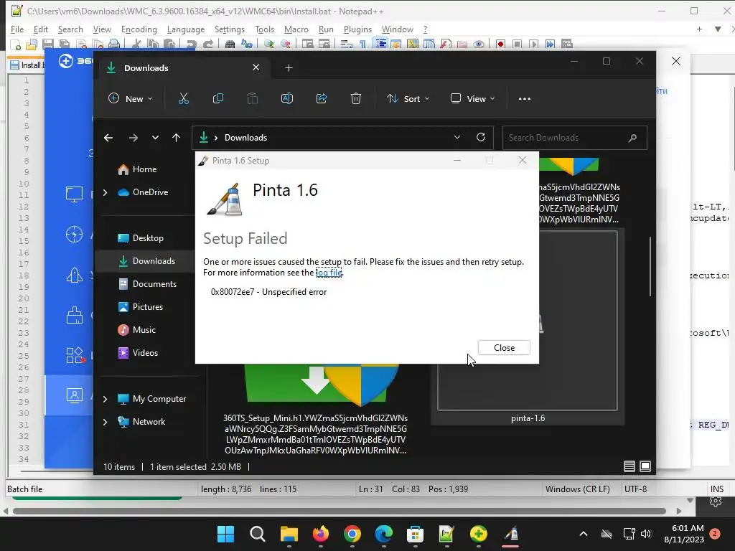The image size is (735, 551).
Task: Open the Sort dropdown in explorer
Action: click(x=408, y=99)
